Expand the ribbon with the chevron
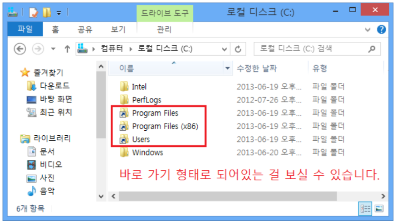 point(368,30)
